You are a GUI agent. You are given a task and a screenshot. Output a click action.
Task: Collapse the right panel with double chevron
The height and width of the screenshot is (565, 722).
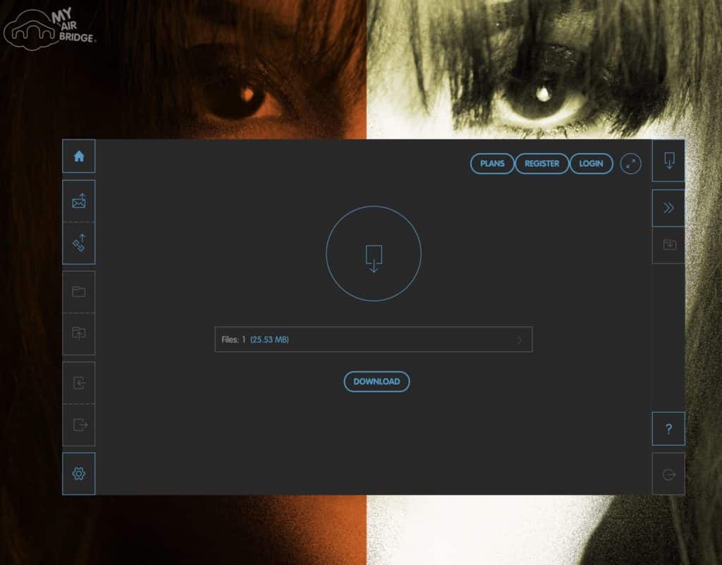(x=668, y=207)
